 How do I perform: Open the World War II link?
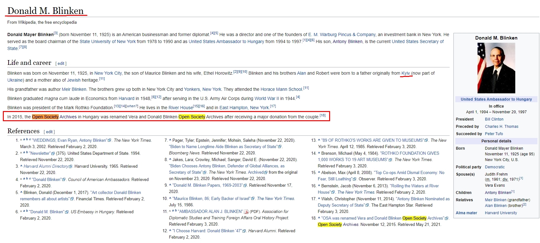(267, 98)
